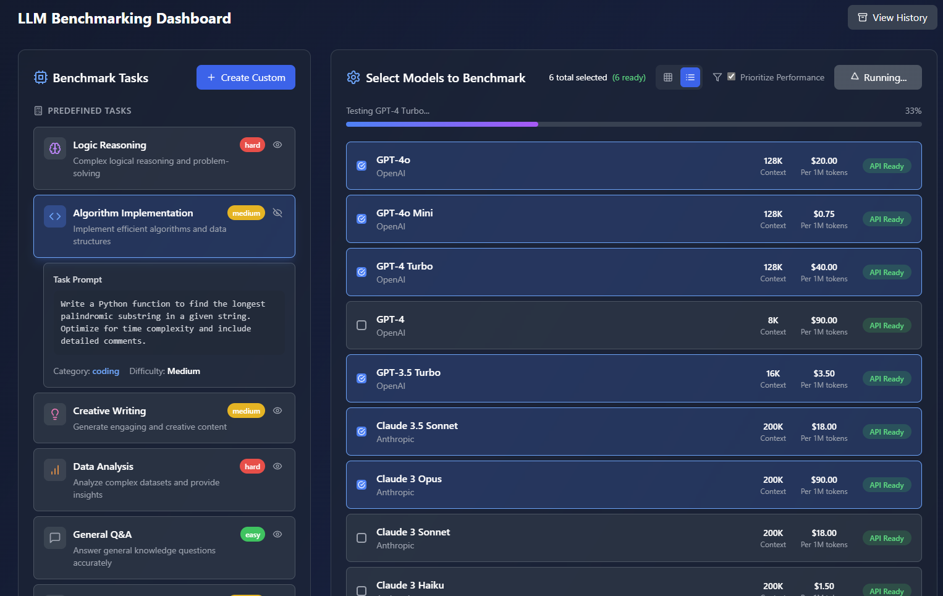Click the "$3.50" price for GPT-3.5 Turbo
This screenshot has height=596, width=943.
[824, 373]
